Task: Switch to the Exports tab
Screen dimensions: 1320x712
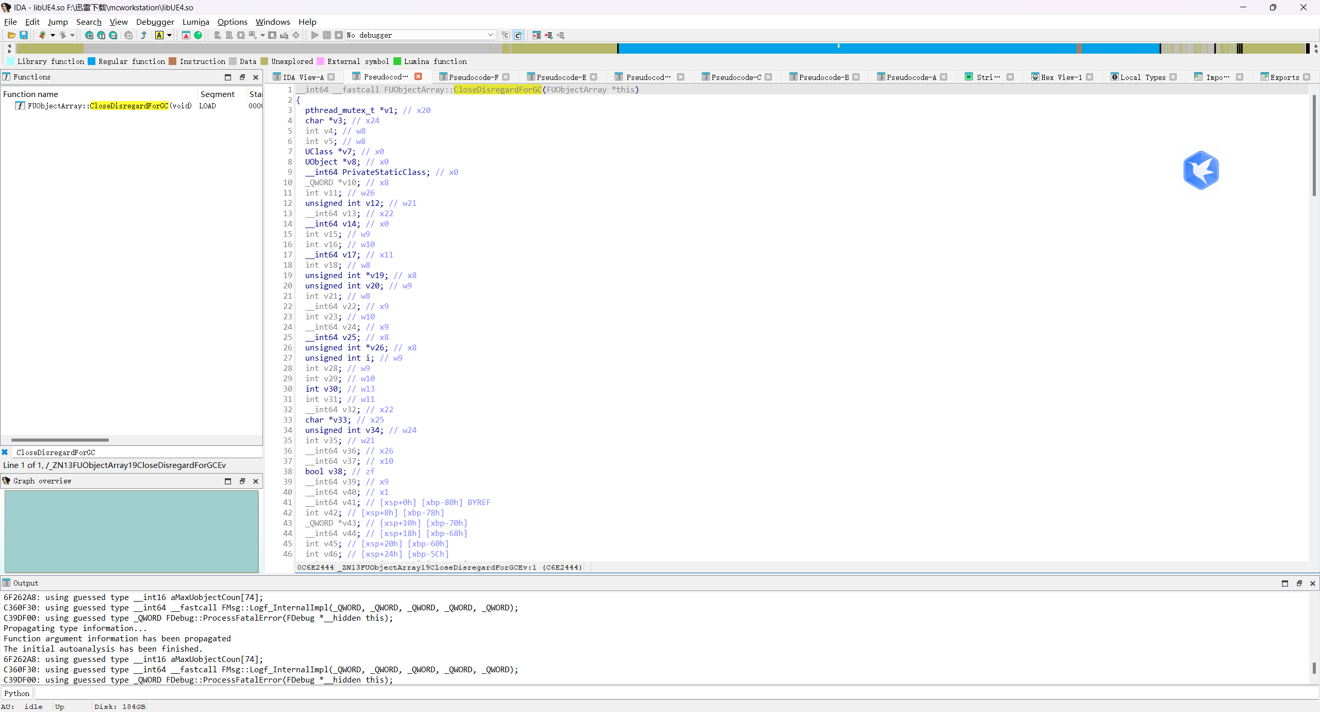Action: [1284, 77]
